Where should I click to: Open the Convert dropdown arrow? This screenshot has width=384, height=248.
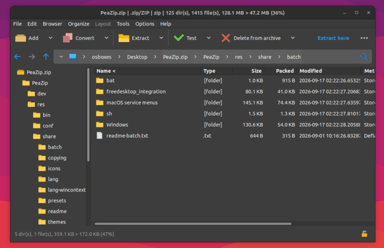coord(106,38)
